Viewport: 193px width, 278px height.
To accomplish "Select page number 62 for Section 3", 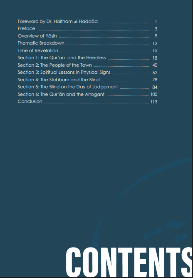I will click(155, 73).
